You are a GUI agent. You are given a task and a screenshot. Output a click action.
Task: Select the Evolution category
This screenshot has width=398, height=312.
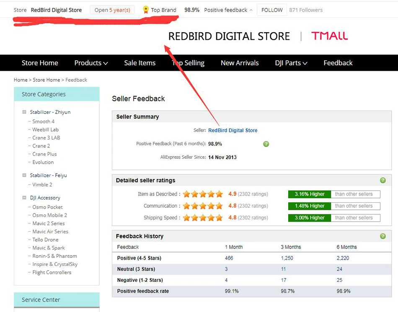tap(43, 162)
